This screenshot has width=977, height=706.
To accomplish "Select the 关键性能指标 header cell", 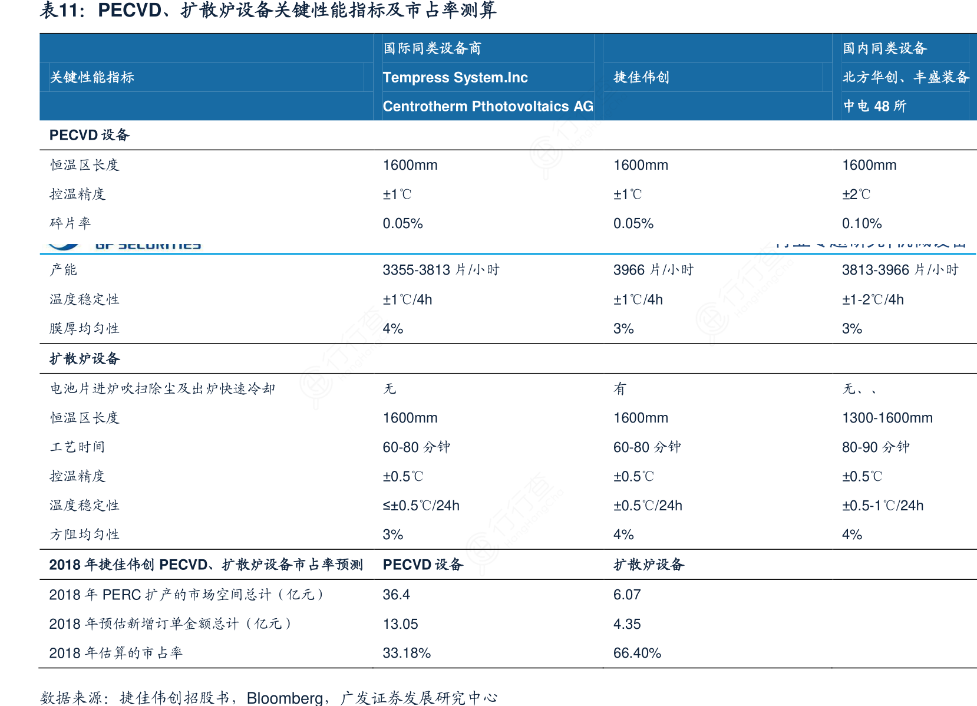I will (92, 77).
